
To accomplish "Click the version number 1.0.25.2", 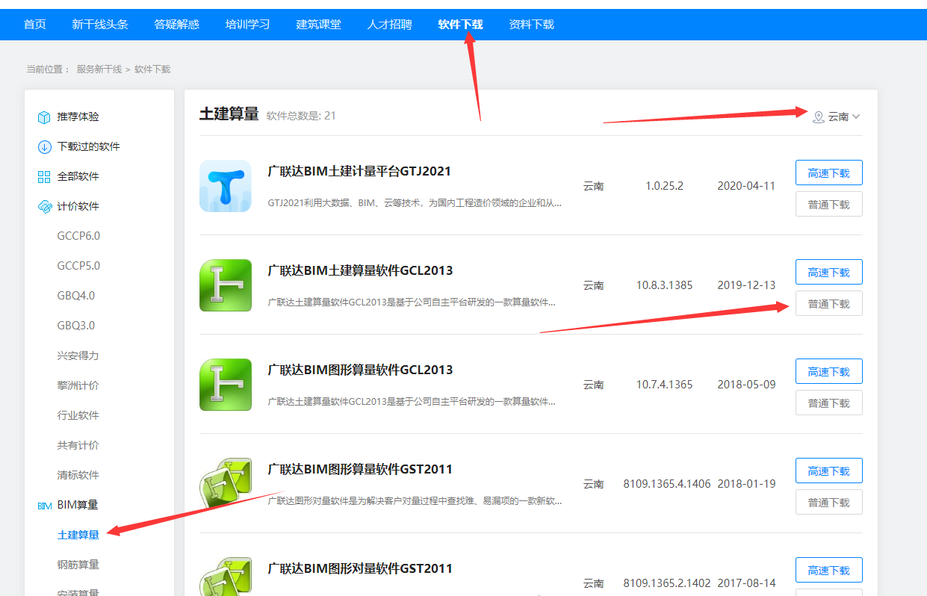I will pos(664,186).
